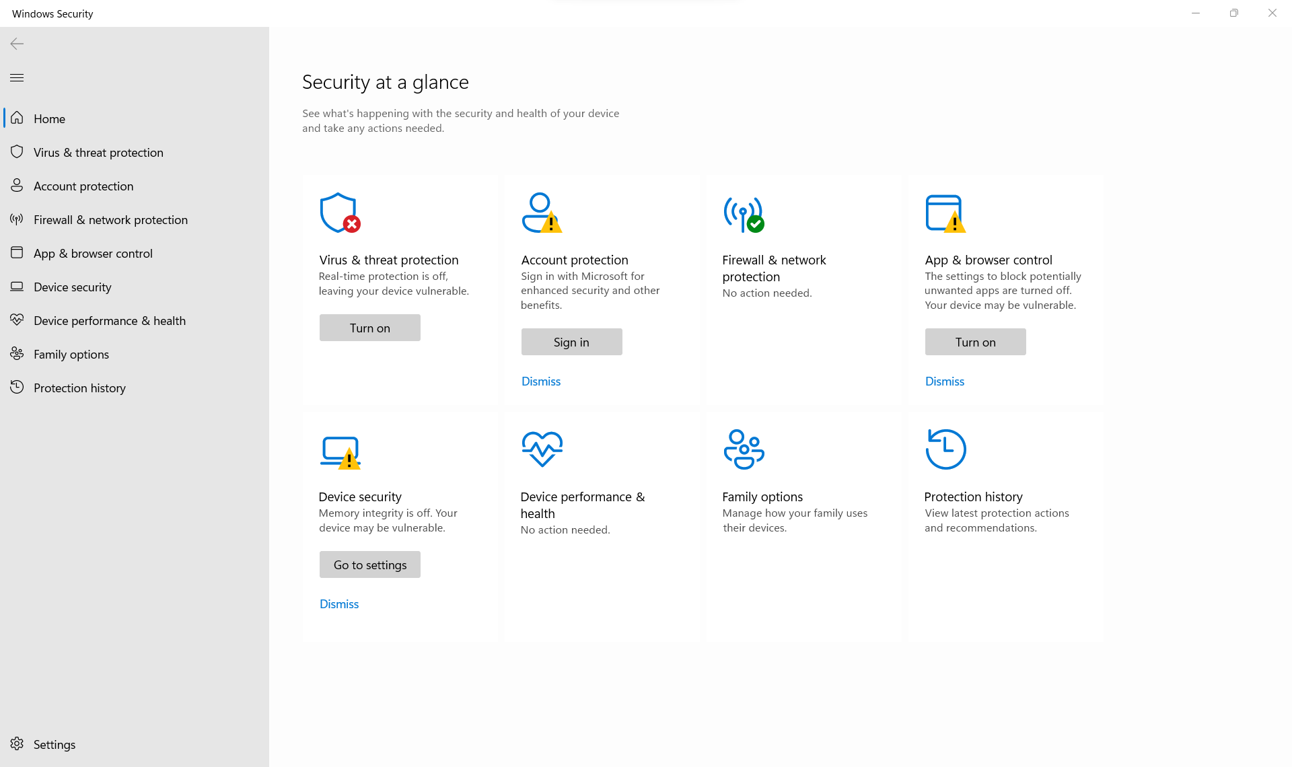
Task: Click the large shield with red X icon
Action: tap(340, 213)
